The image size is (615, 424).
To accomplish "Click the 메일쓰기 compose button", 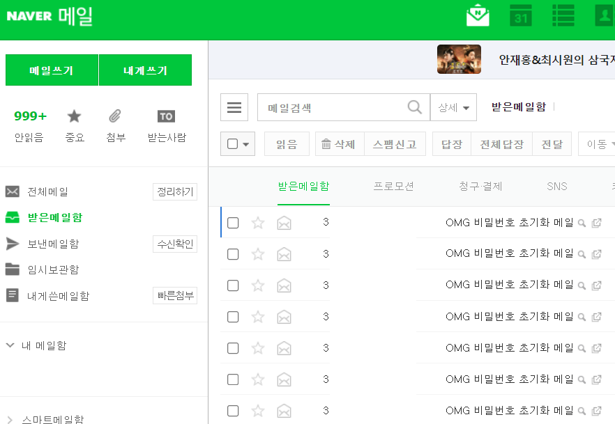I will [52, 70].
